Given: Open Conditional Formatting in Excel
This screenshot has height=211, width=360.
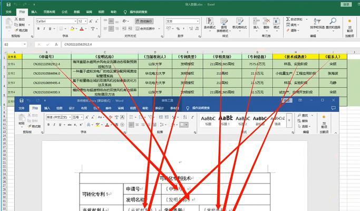Looking at the screenshot, I should (210, 24).
